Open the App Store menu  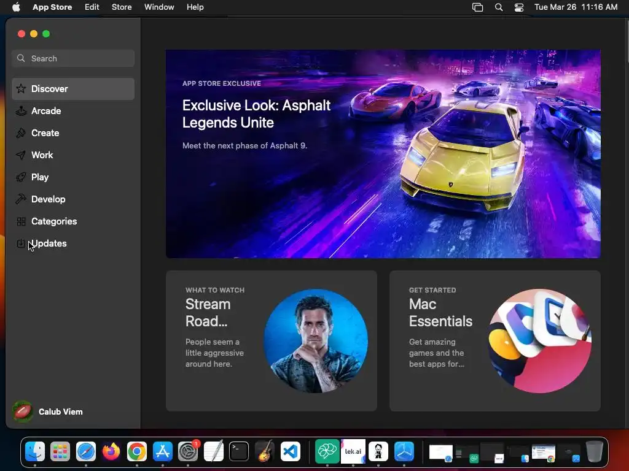[52, 7]
